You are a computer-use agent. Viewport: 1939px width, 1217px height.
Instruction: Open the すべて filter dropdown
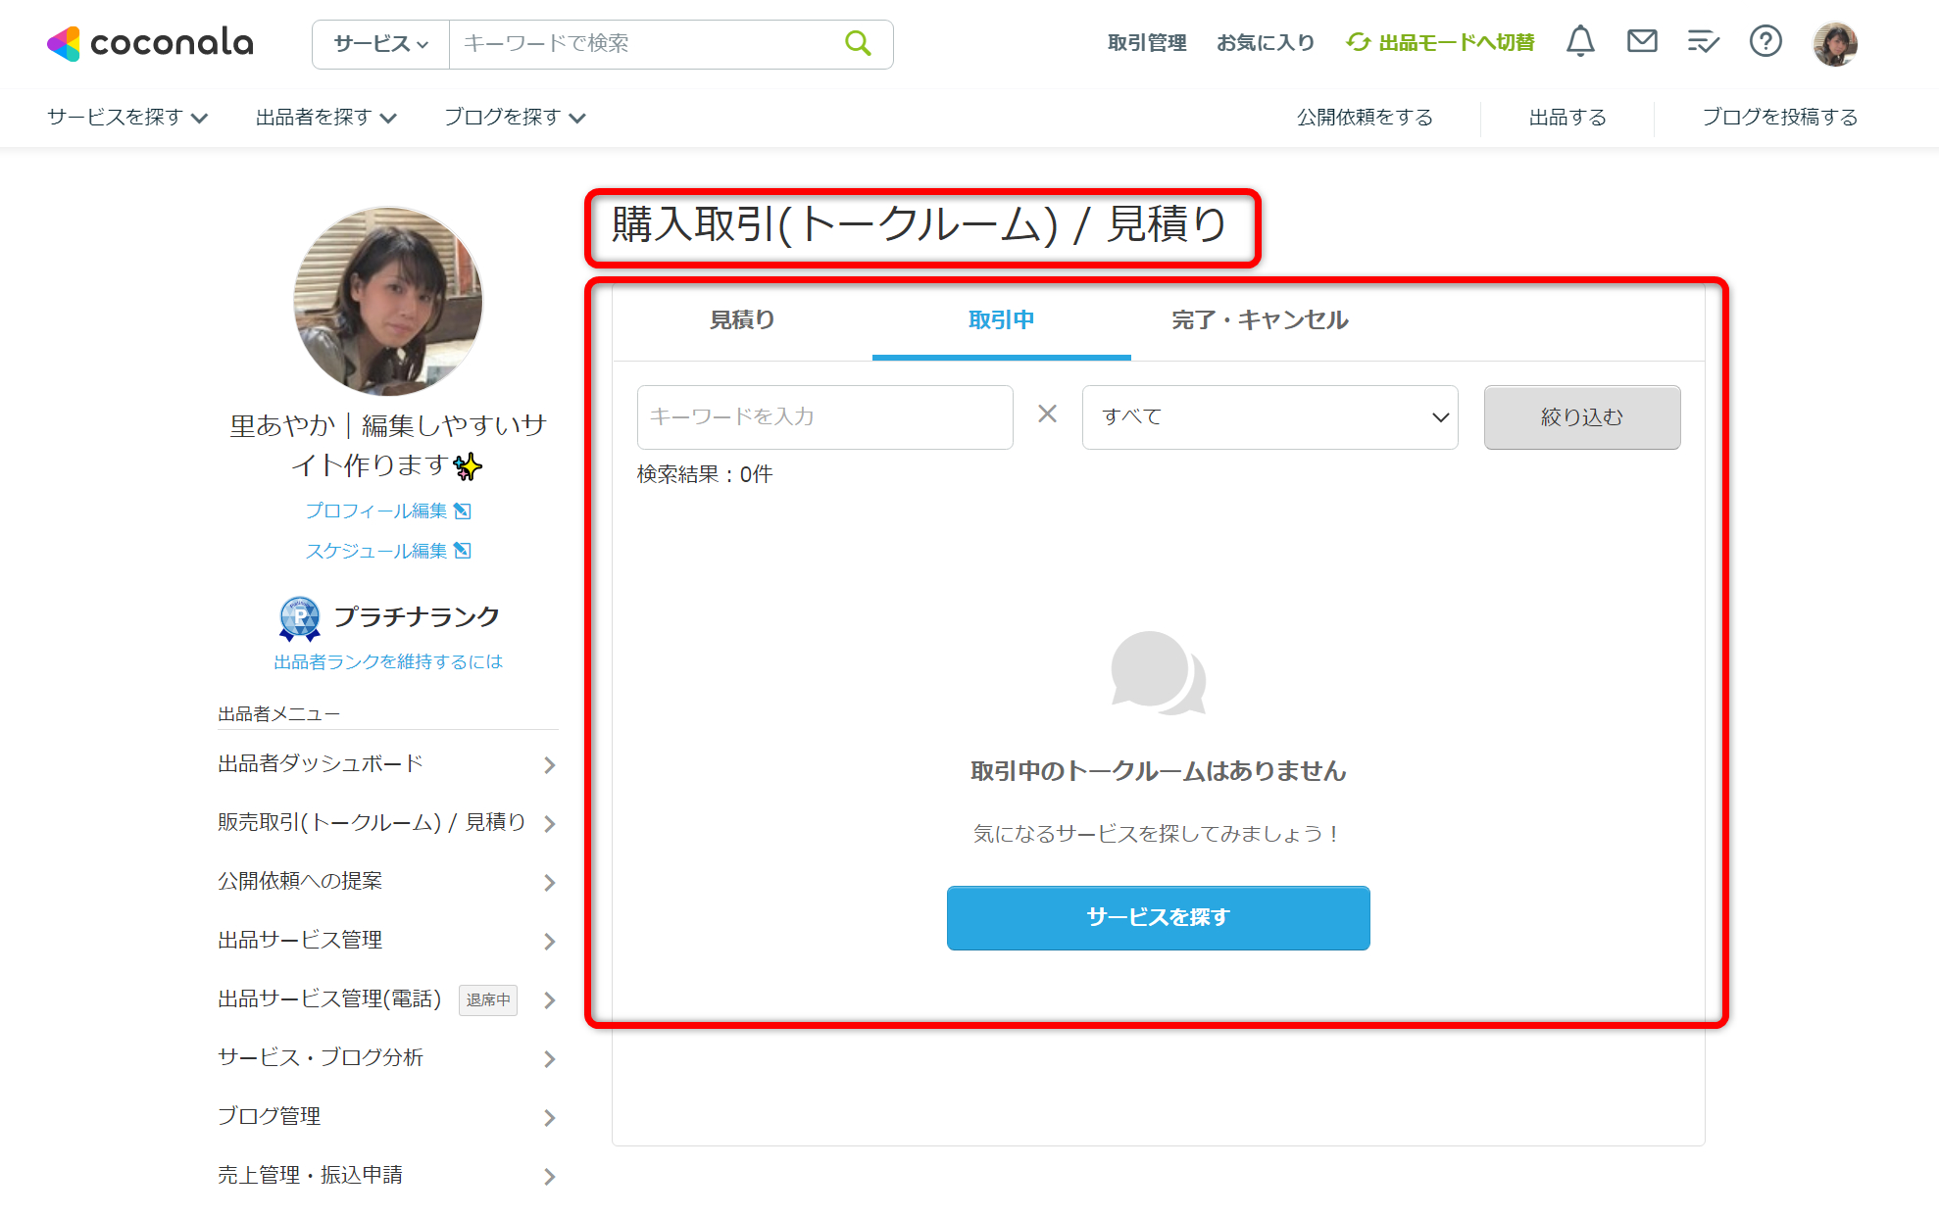coord(1269,417)
